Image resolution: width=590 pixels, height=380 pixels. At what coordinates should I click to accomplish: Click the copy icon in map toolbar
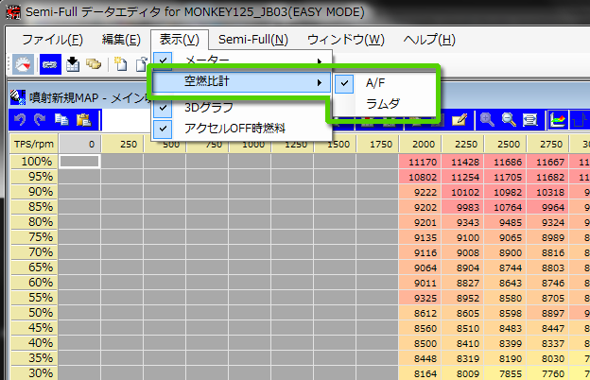pyautogui.click(x=62, y=120)
